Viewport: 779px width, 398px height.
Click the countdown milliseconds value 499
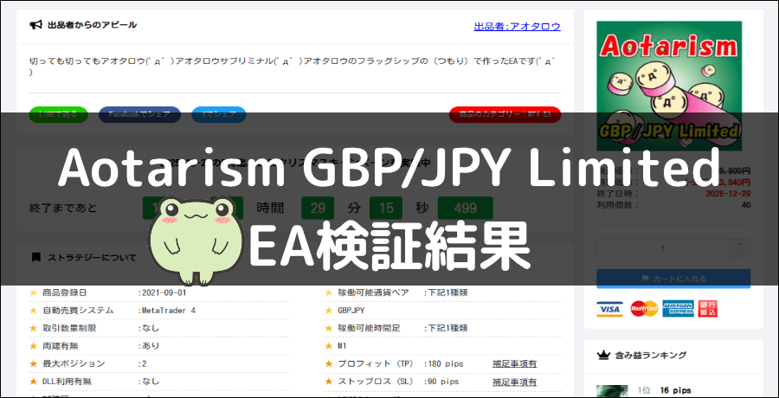[466, 209]
